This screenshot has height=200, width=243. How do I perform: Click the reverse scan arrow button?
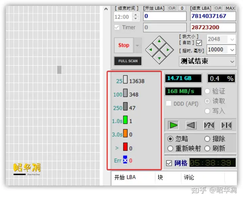(x=191, y=125)
